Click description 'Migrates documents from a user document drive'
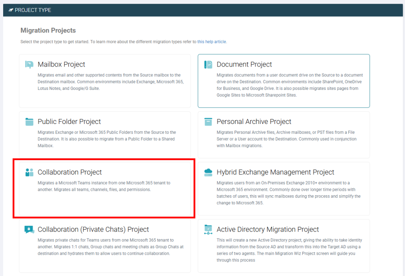Image resolution: width=405 pixels, height=276 pixels. pyautogui.click(x=290, y=85)
